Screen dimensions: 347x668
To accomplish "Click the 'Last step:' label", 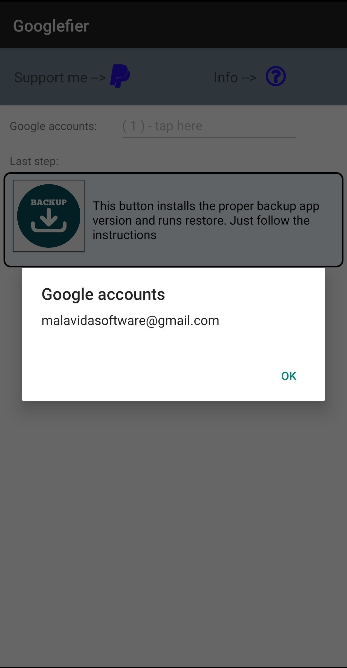I will point(34,161).
